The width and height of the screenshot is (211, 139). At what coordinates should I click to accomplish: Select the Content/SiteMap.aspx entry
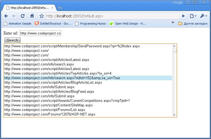[x=88, y=105]
